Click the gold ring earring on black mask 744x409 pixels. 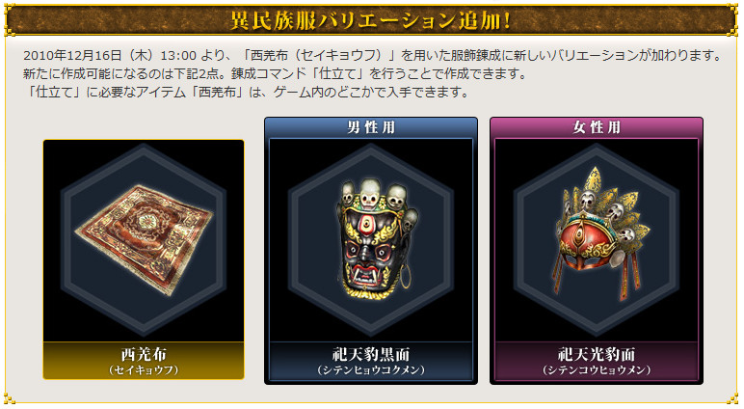(406, 278)
